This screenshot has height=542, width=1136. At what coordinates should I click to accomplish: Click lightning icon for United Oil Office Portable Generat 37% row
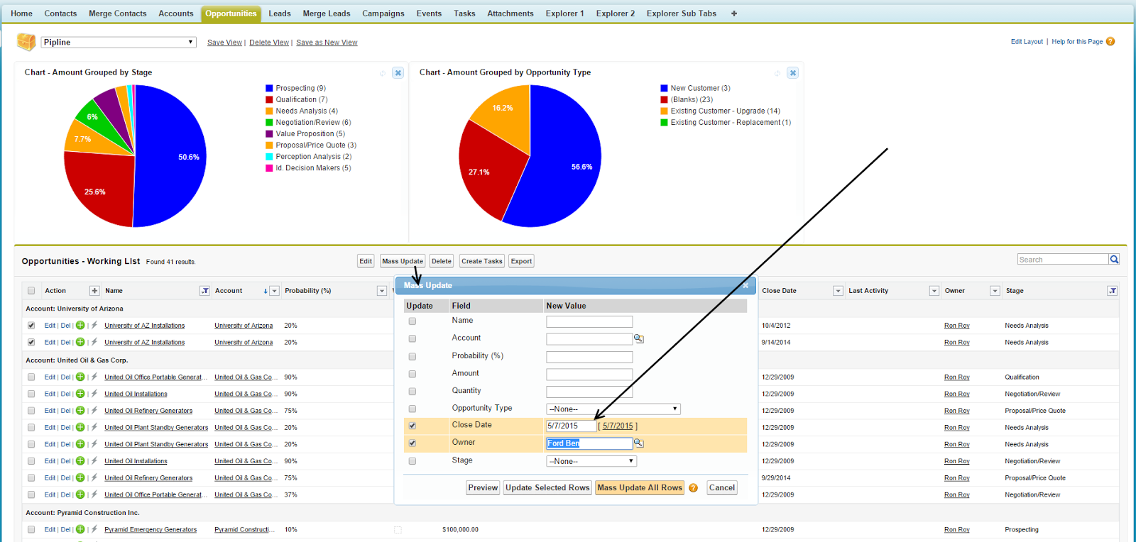(94, 494)
